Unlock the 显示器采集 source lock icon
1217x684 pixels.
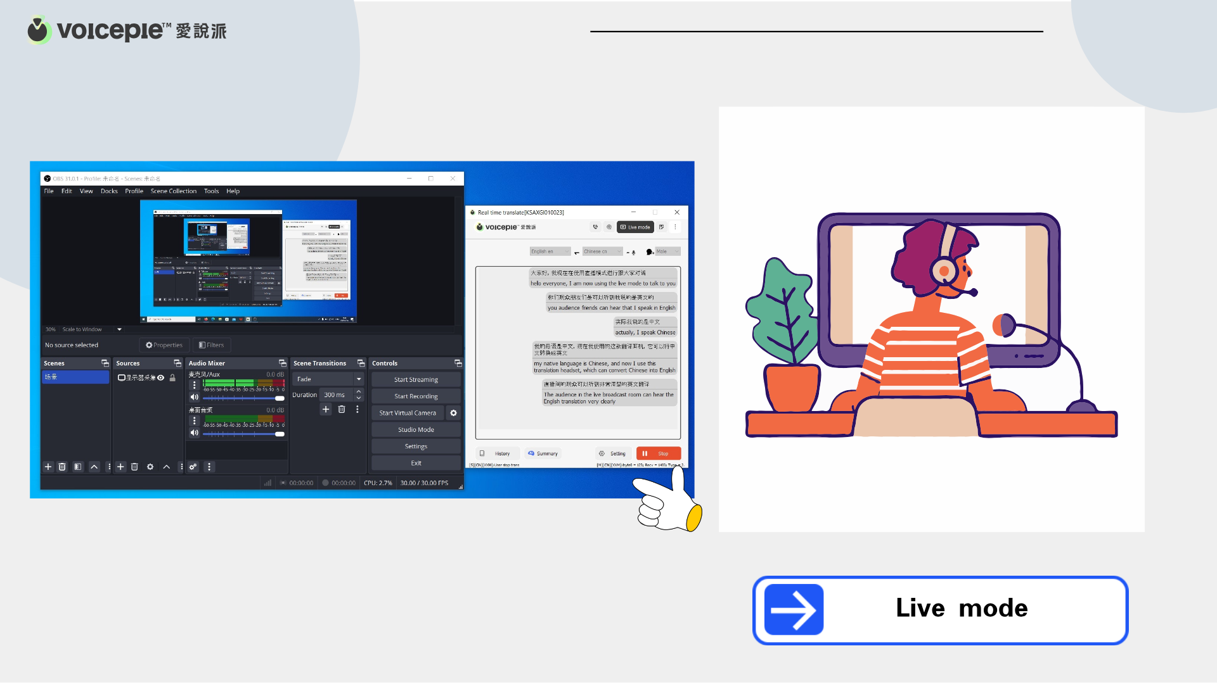pyautogui.click(x=172, y=377)
